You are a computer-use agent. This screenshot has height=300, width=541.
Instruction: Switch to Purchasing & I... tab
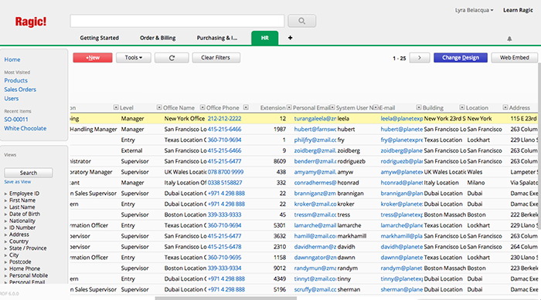217,38
